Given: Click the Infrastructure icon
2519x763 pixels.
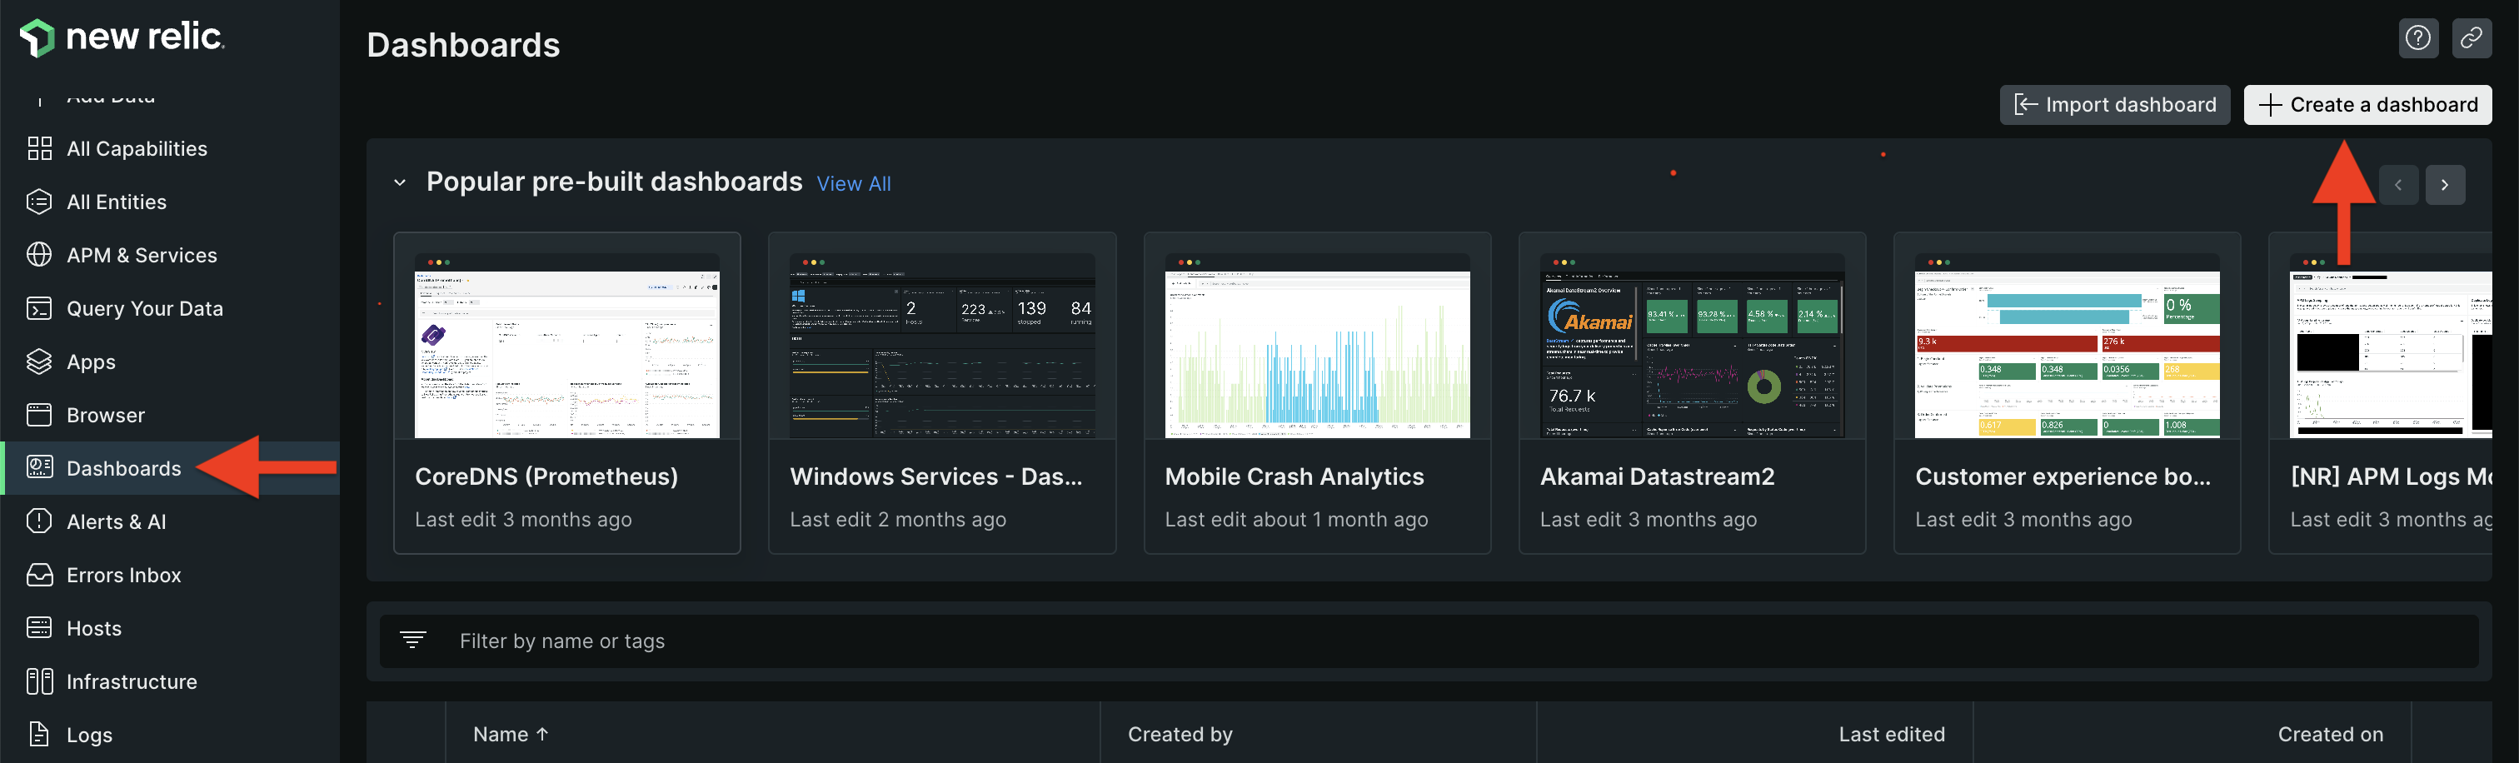Looking at the screenshot, I should (x=39, y=682).
